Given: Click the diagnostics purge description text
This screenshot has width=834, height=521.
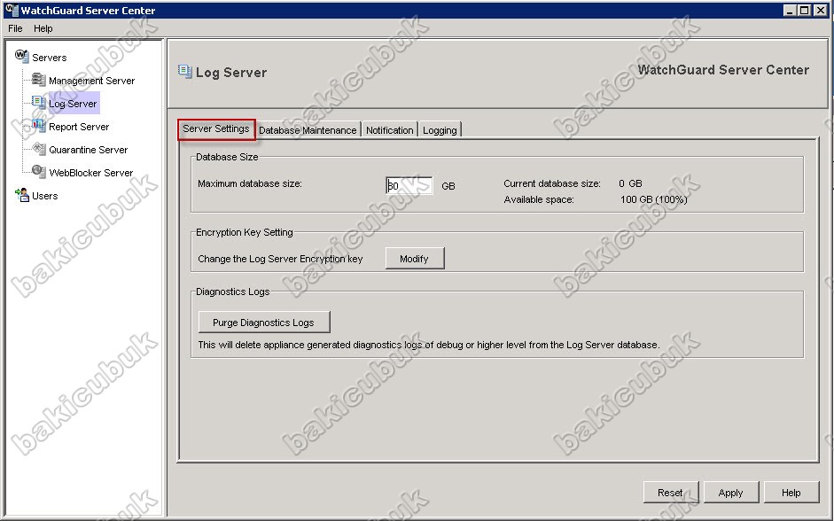Looking at the screenshot, I should click(x=429, y=345).
